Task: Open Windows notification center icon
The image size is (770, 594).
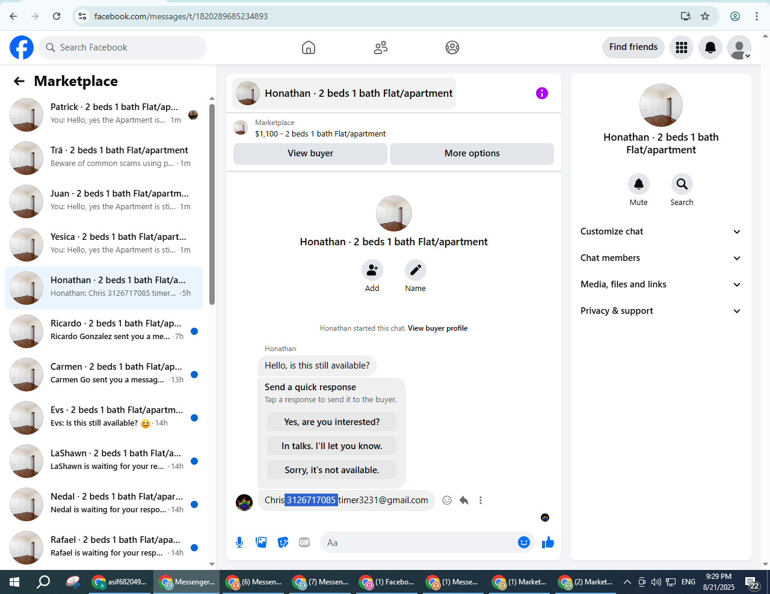Action: click(x=752, y=582)
